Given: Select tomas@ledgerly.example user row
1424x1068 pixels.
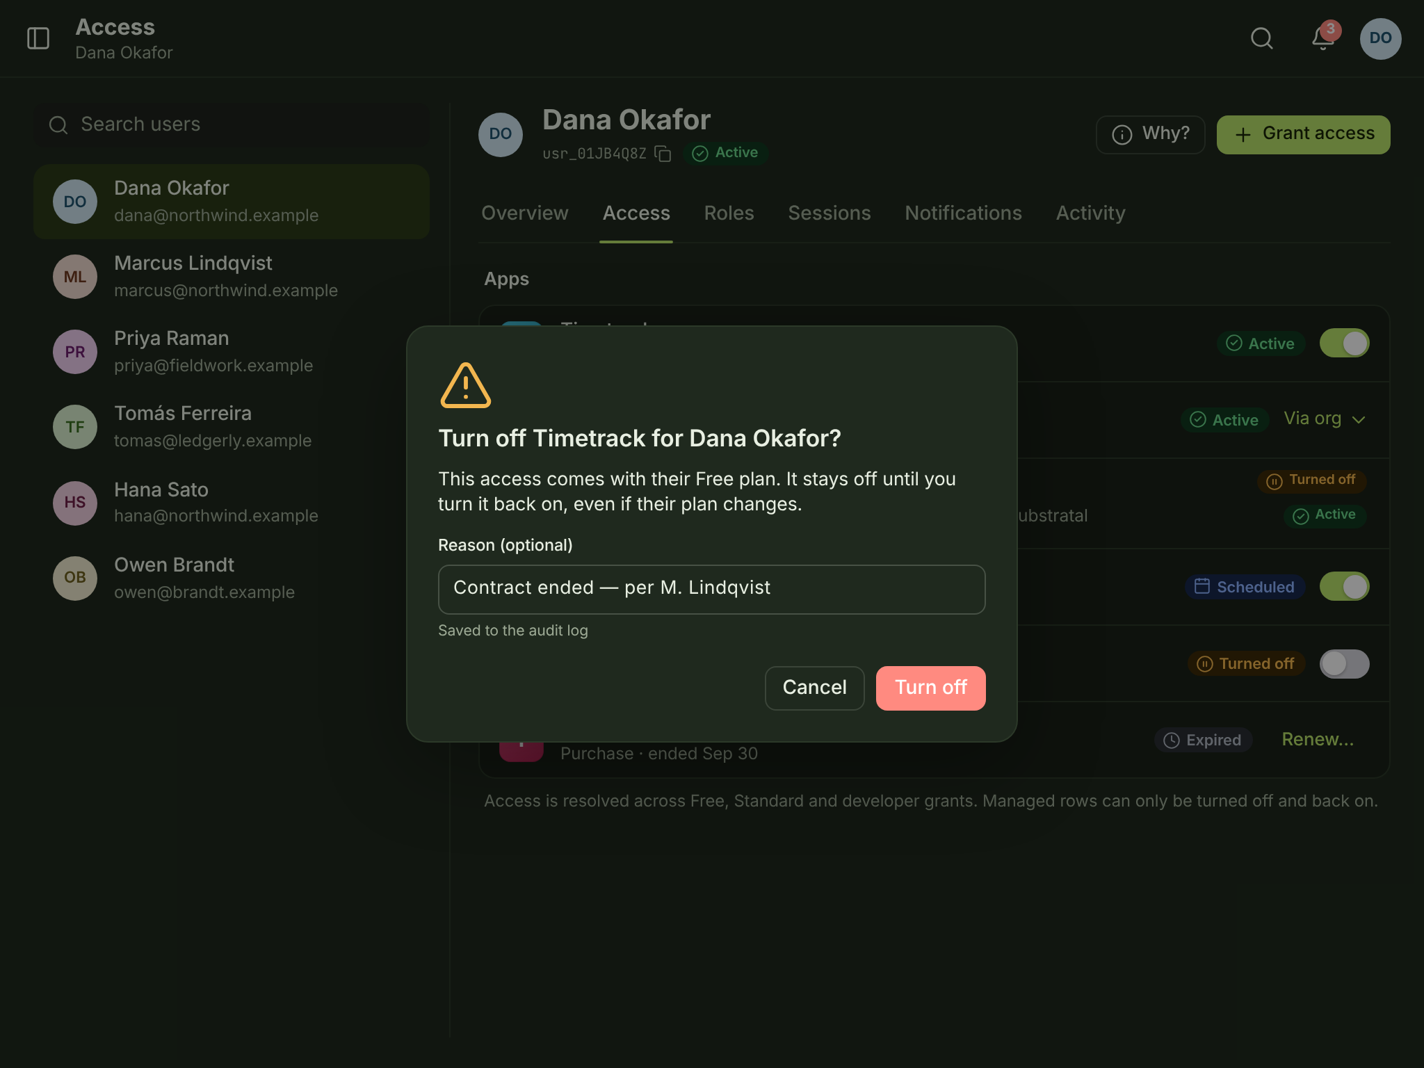Looking at the screenshot, I should tap(232, 427).
